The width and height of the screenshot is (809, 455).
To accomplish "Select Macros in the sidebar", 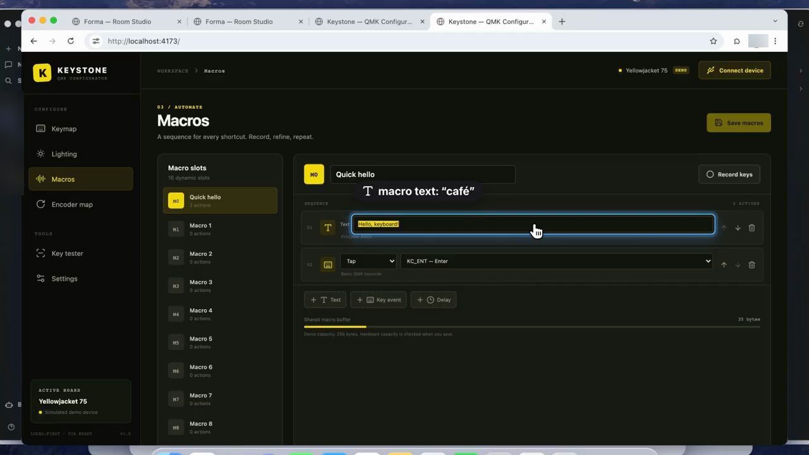I will pos(81,179).
